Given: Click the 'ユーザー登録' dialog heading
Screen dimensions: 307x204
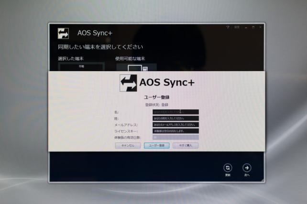Looking at the screenshot, I should (157, 97).
